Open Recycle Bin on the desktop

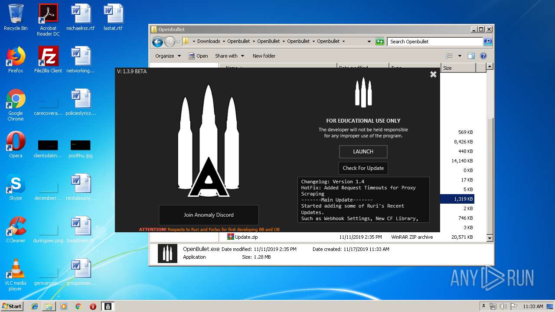click(16, 18)
